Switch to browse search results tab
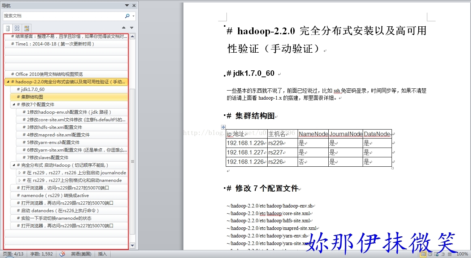 tap(26, 28)
